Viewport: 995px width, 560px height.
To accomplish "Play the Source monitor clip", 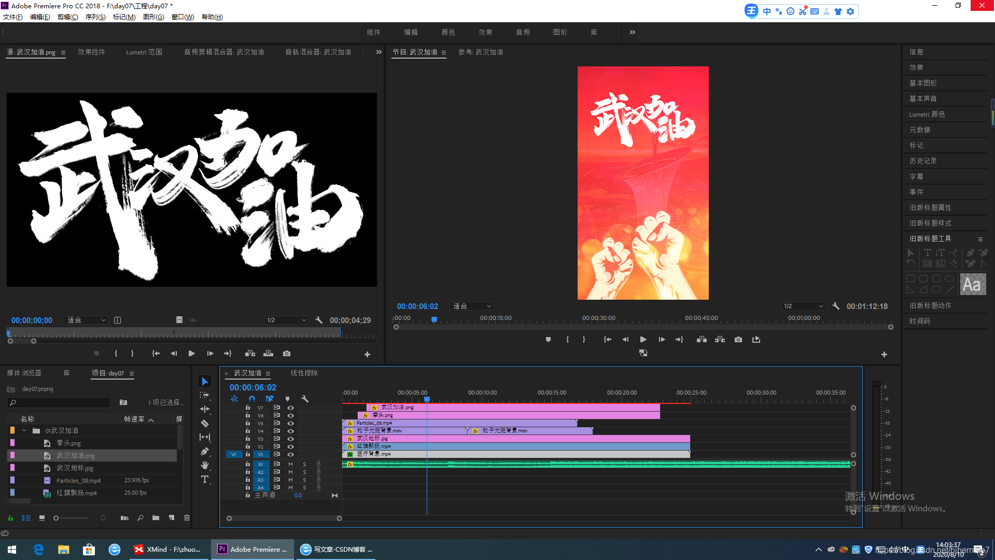I will [191, 354].
